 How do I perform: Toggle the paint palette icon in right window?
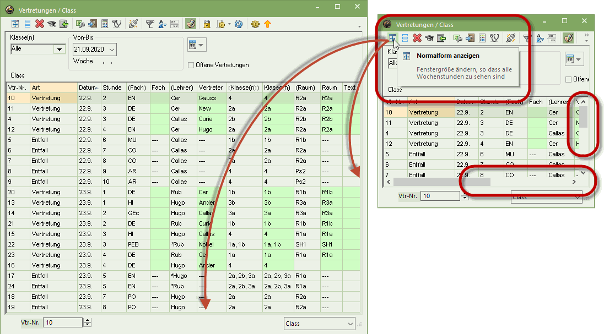[x=568, y=38]
